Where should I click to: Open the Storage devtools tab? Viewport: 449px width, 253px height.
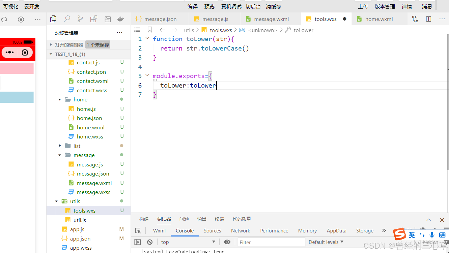coord(365,231)
